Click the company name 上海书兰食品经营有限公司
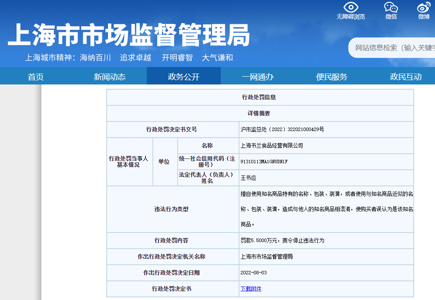 point(272,145)
